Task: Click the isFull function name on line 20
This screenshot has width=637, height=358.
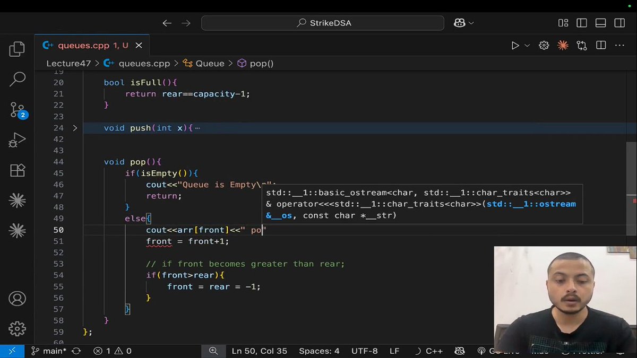Action: click(146, 82)
